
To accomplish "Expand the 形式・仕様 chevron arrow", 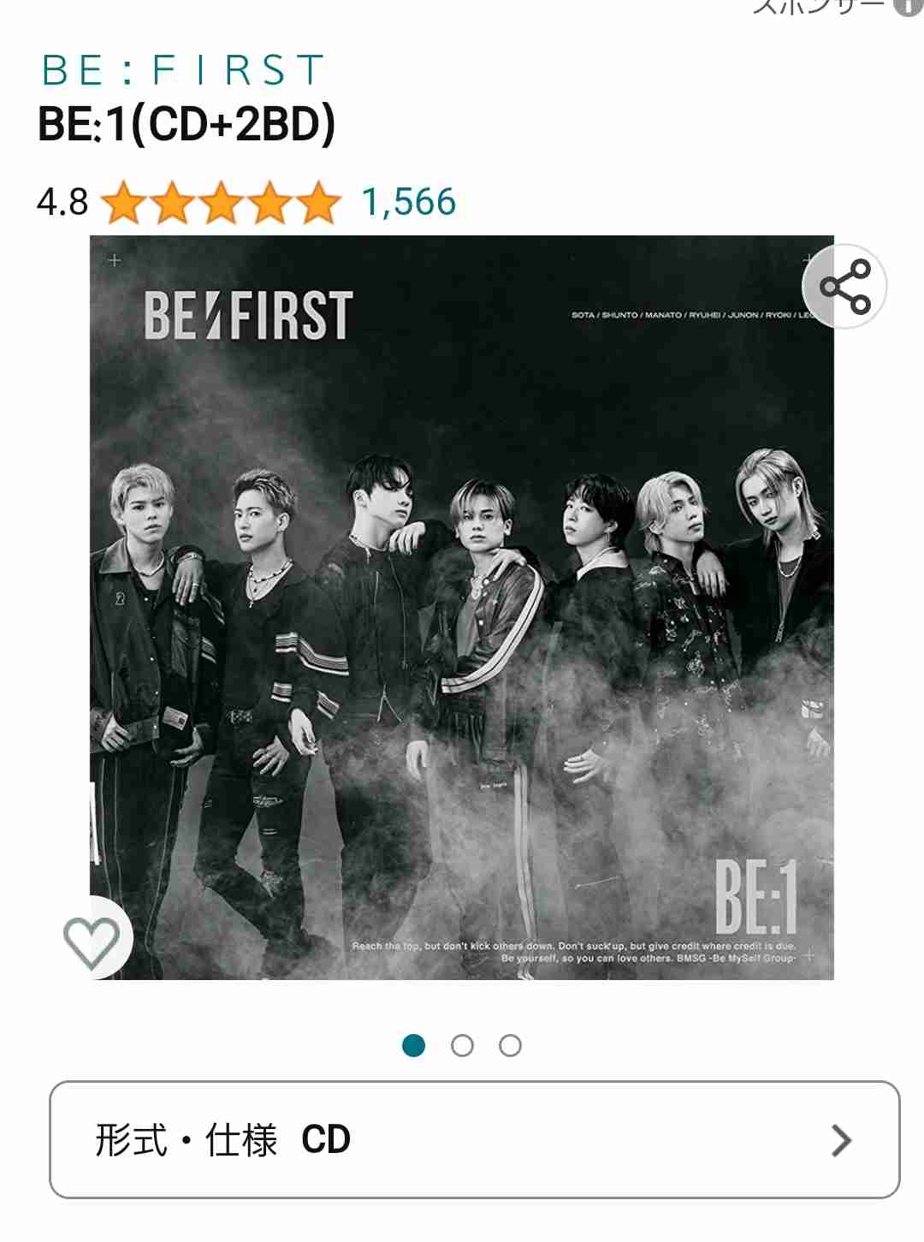I will tap(842, 1140).
